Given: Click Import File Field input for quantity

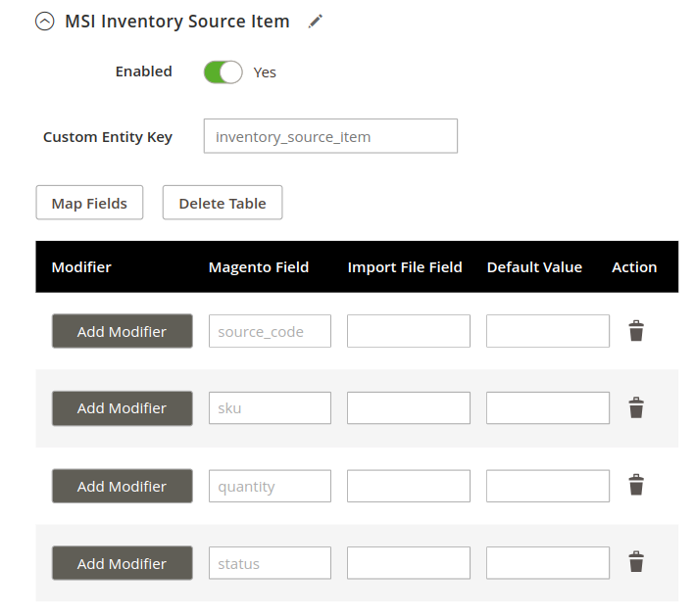Looking at the screenshot, I should click(409, 486).
